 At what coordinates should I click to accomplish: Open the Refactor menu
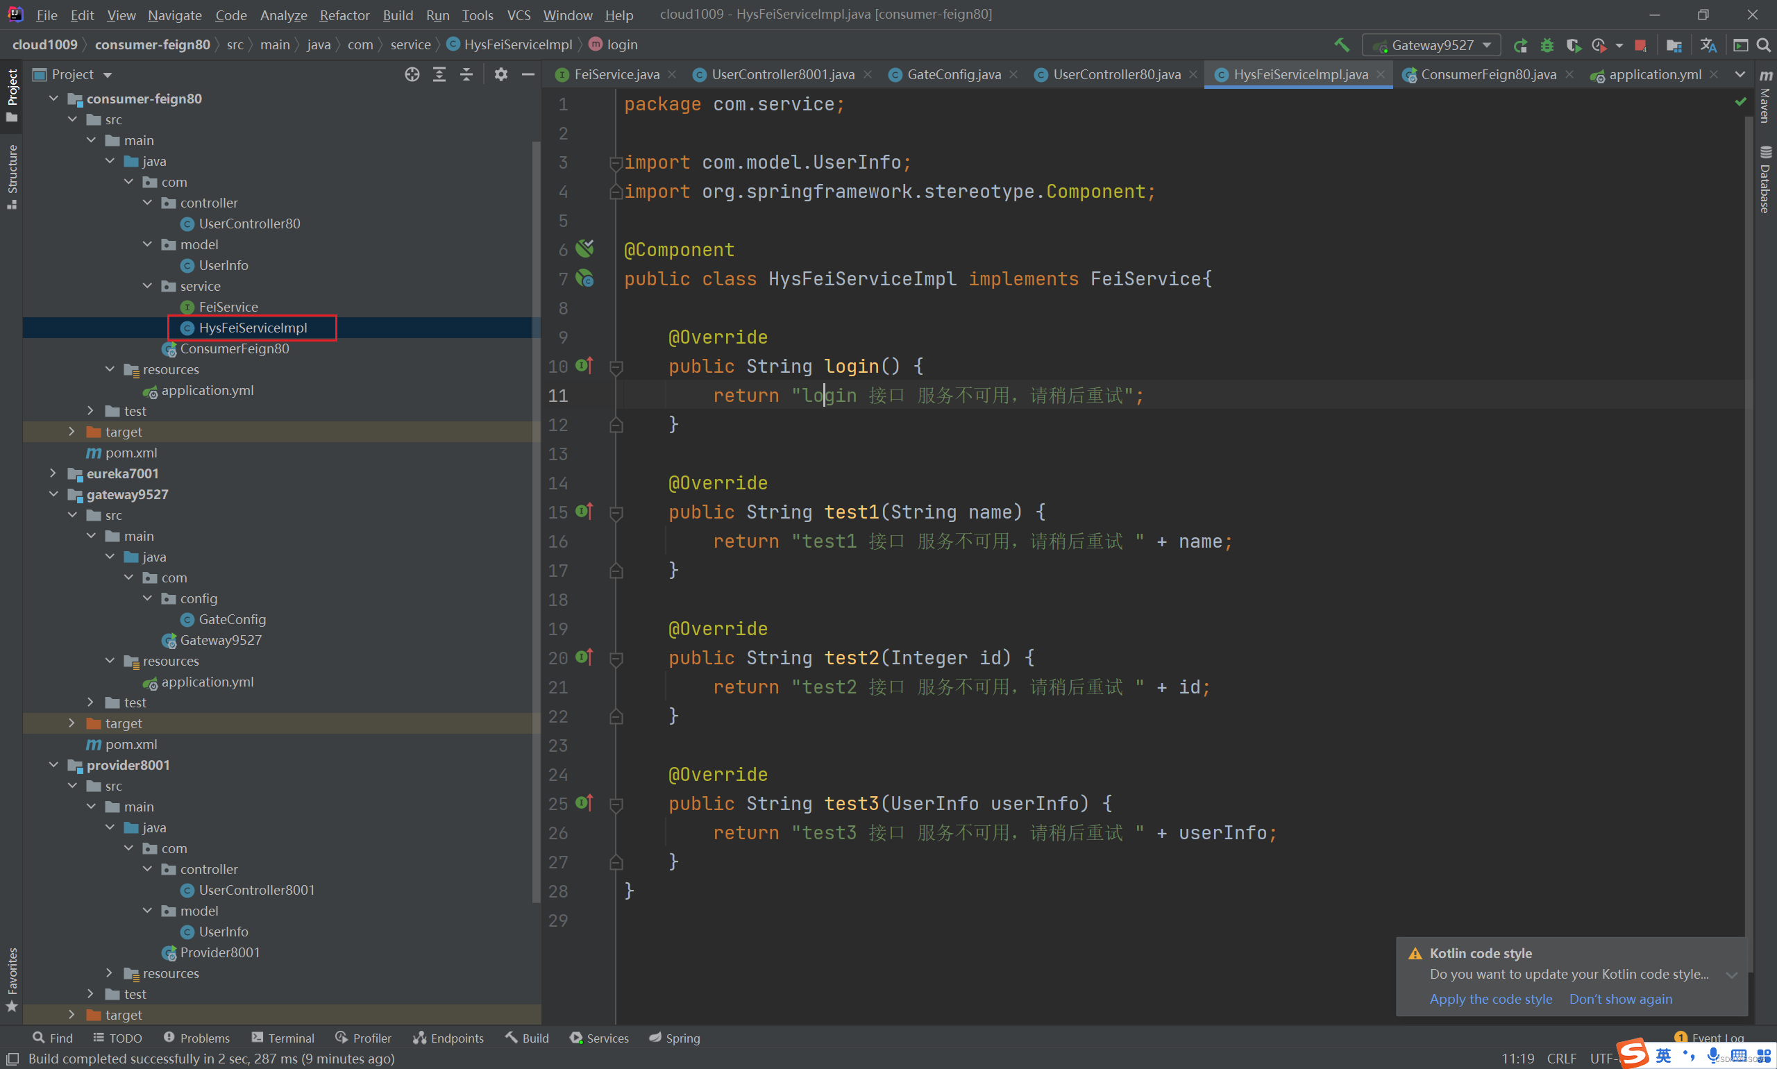click(344, 15)
